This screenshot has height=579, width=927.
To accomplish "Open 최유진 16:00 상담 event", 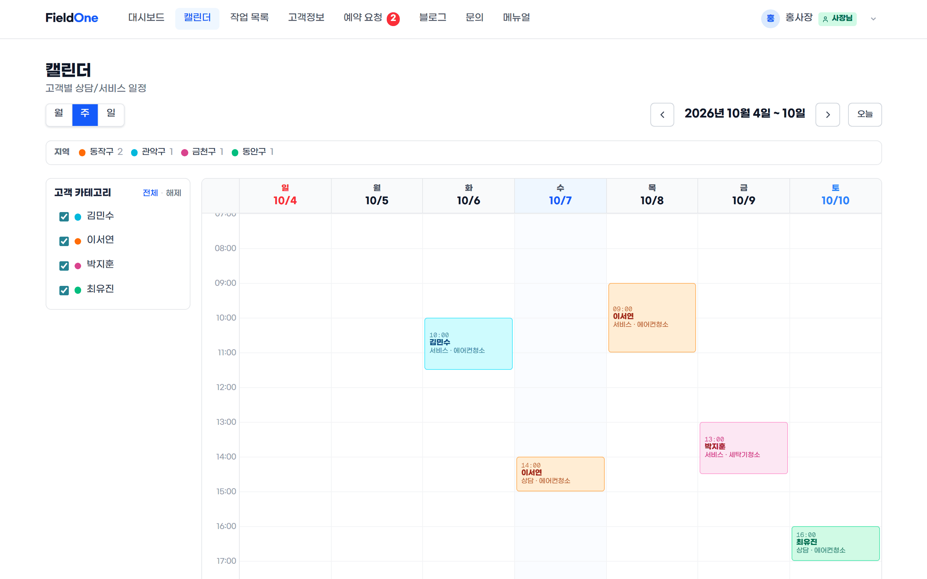I will [835, 543].
